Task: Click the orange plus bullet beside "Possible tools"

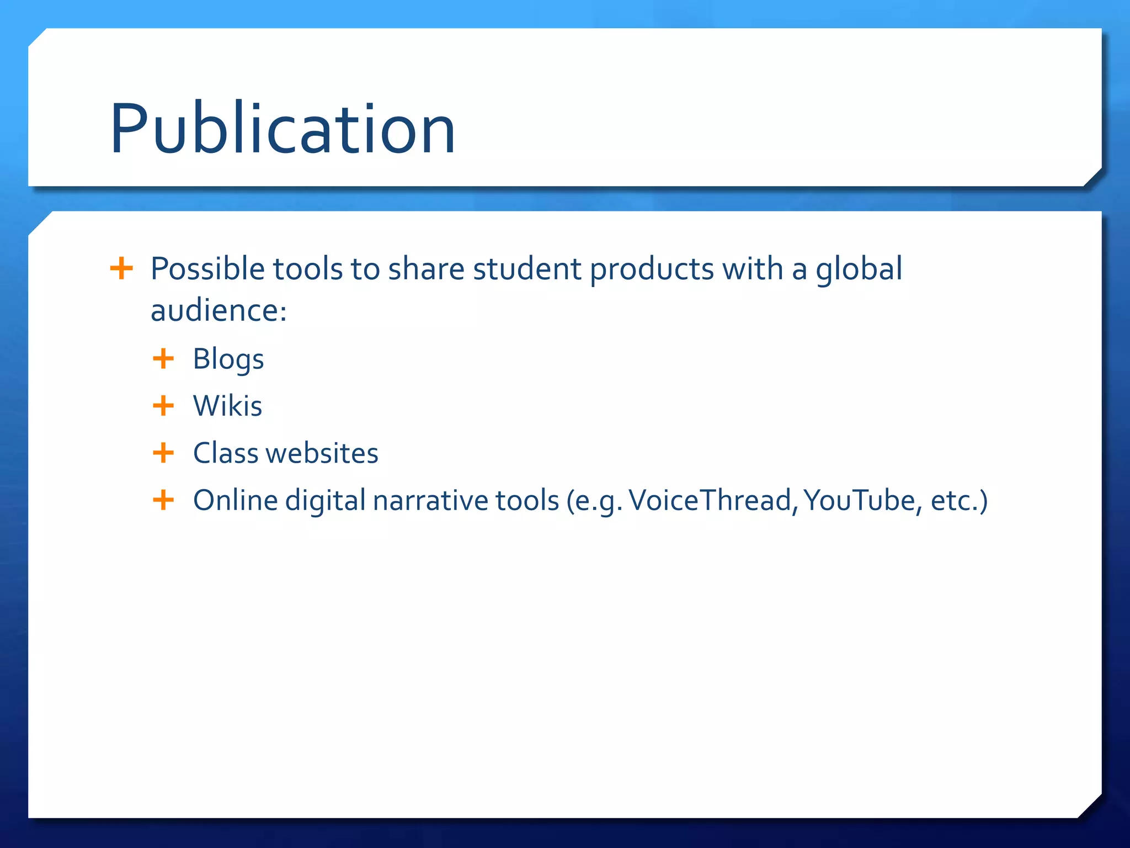Action: pos(121,269)
